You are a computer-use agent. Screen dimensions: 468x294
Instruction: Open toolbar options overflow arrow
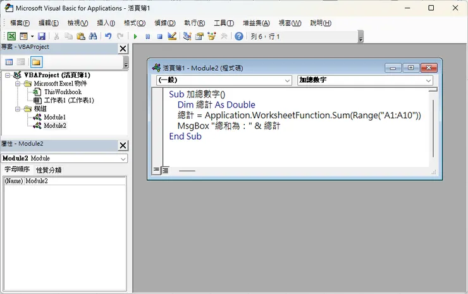click(x=360, y=37)
